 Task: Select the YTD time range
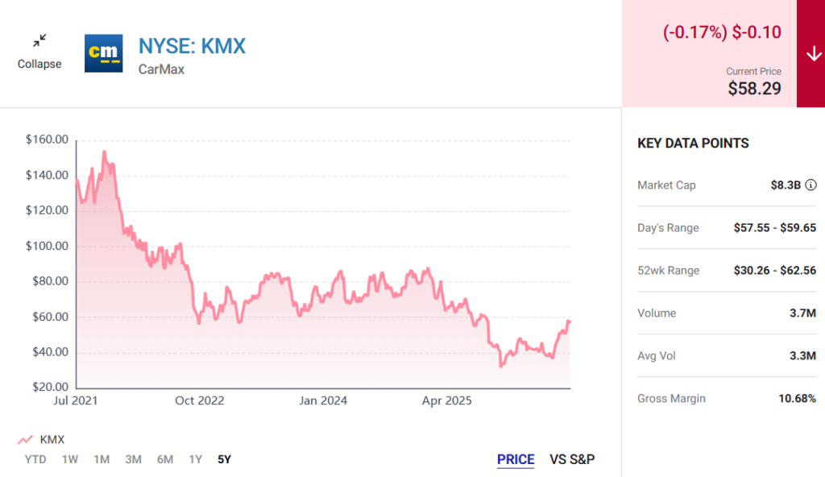[x=35, y=459]
